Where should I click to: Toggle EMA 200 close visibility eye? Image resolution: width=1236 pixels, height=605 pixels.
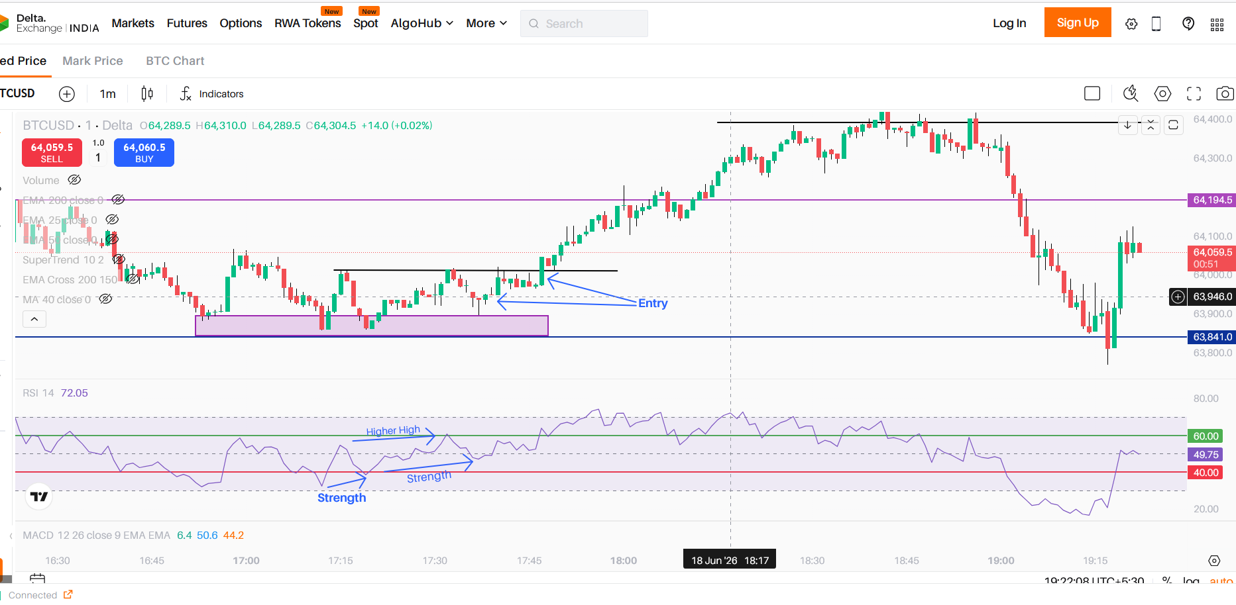click(x=118, y=200)
